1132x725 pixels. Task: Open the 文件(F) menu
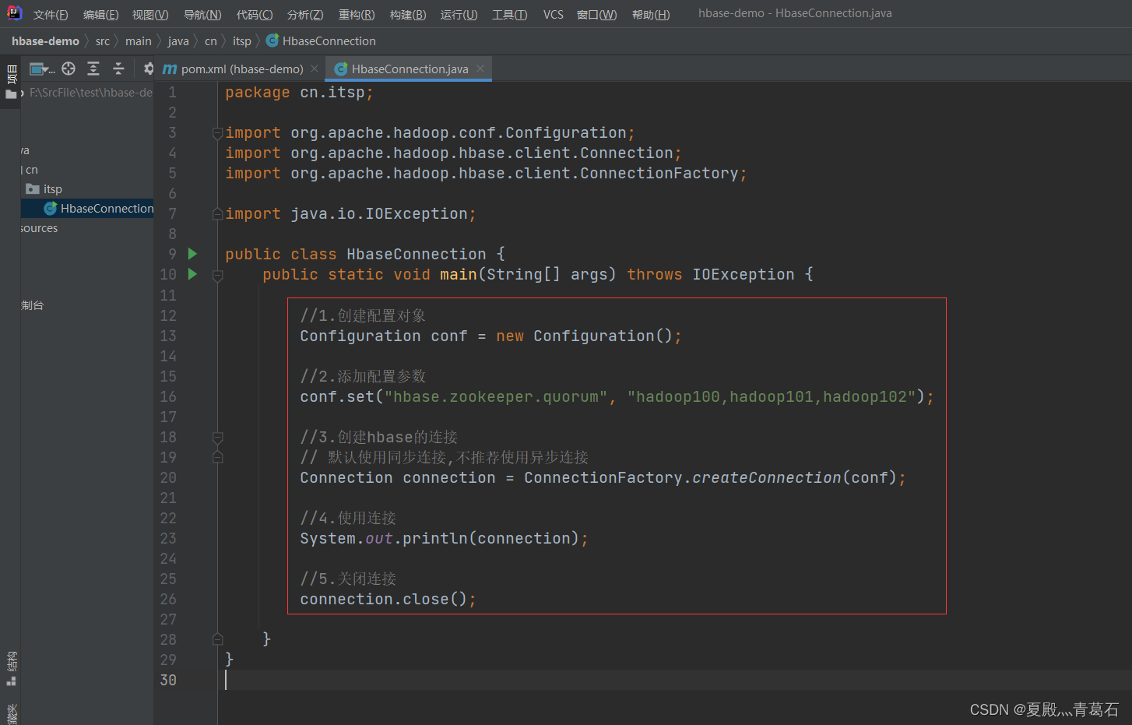[x=51, y=15]
